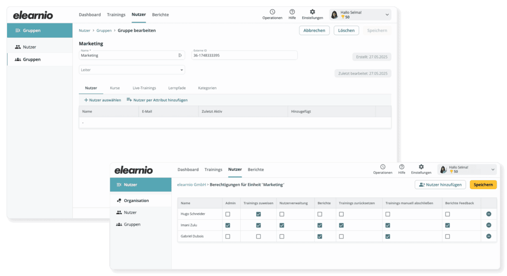Collapse Gruppen sidebar header icon in back window
This screenshot has width=507, height=276.
18,31
